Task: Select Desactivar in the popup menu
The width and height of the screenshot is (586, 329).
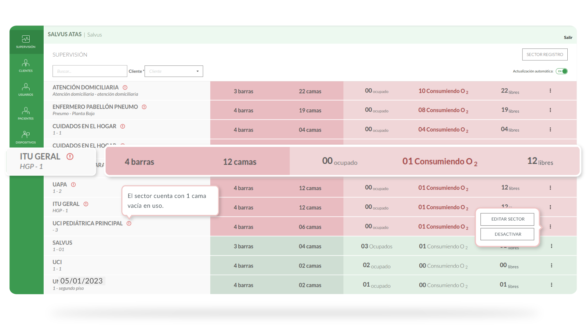Action: point(507,234)
